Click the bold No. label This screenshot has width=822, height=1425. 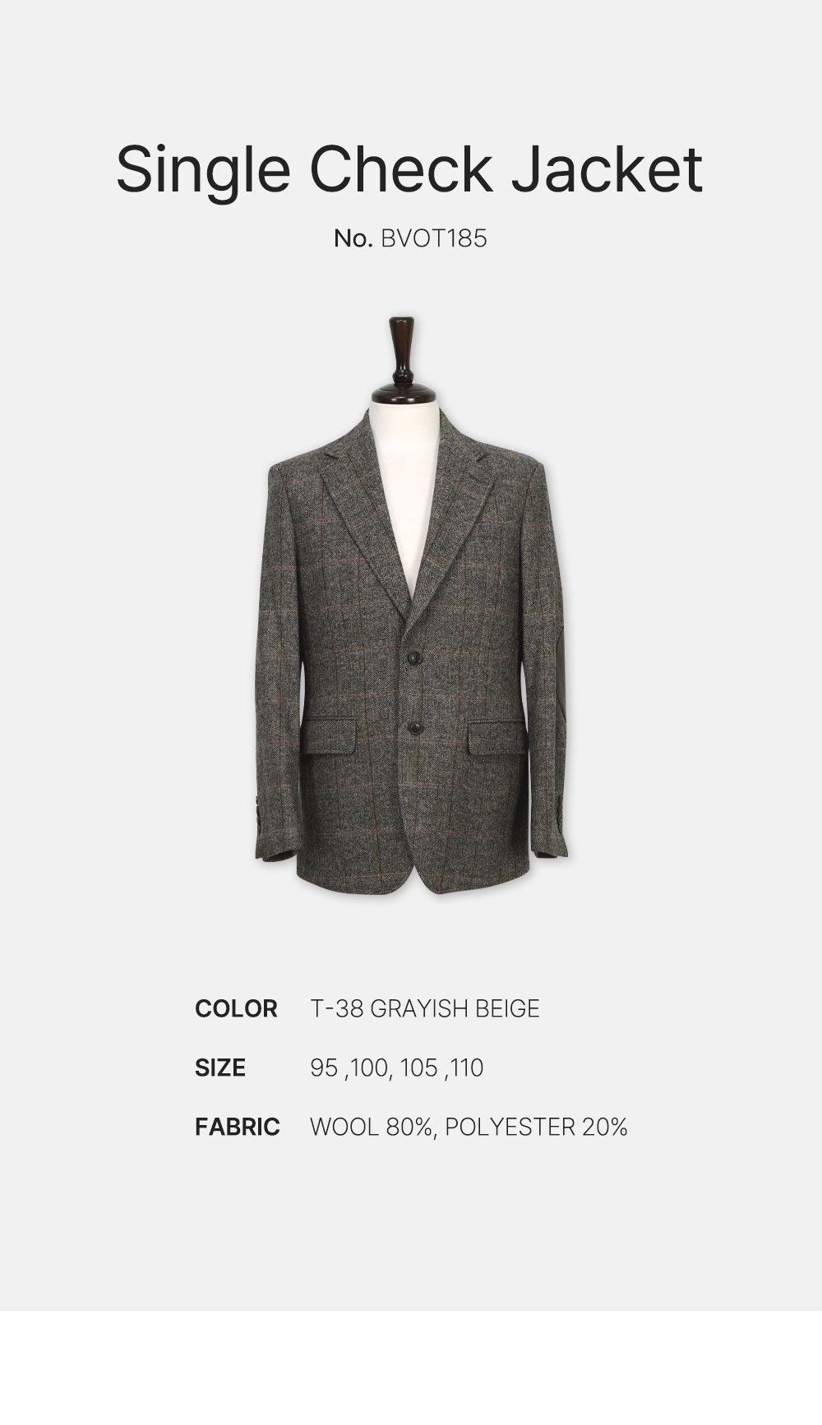[x=354, y=238]
